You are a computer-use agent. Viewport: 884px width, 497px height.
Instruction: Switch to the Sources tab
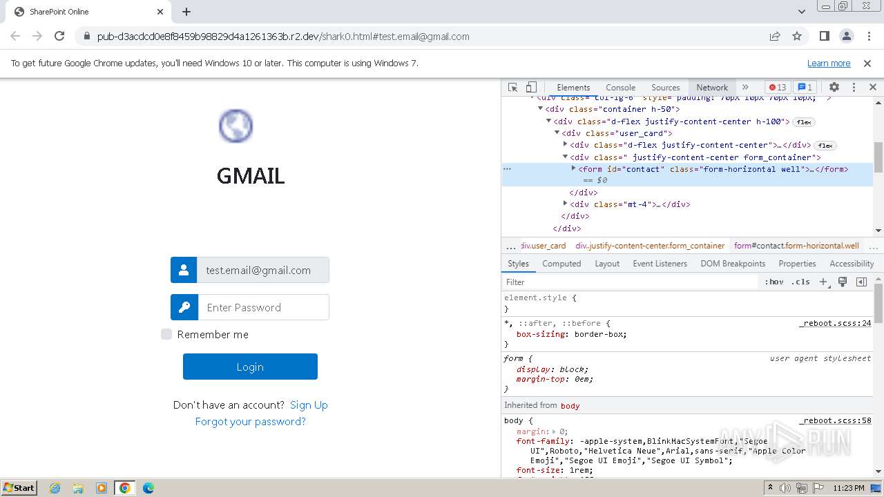click(666, 87)
